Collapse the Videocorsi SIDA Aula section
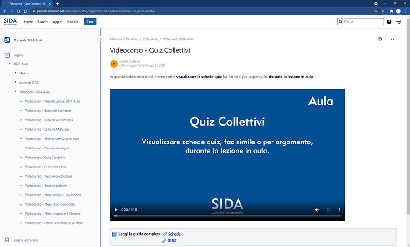This screenshot has width=410, height=247. [x=15, y=92]
